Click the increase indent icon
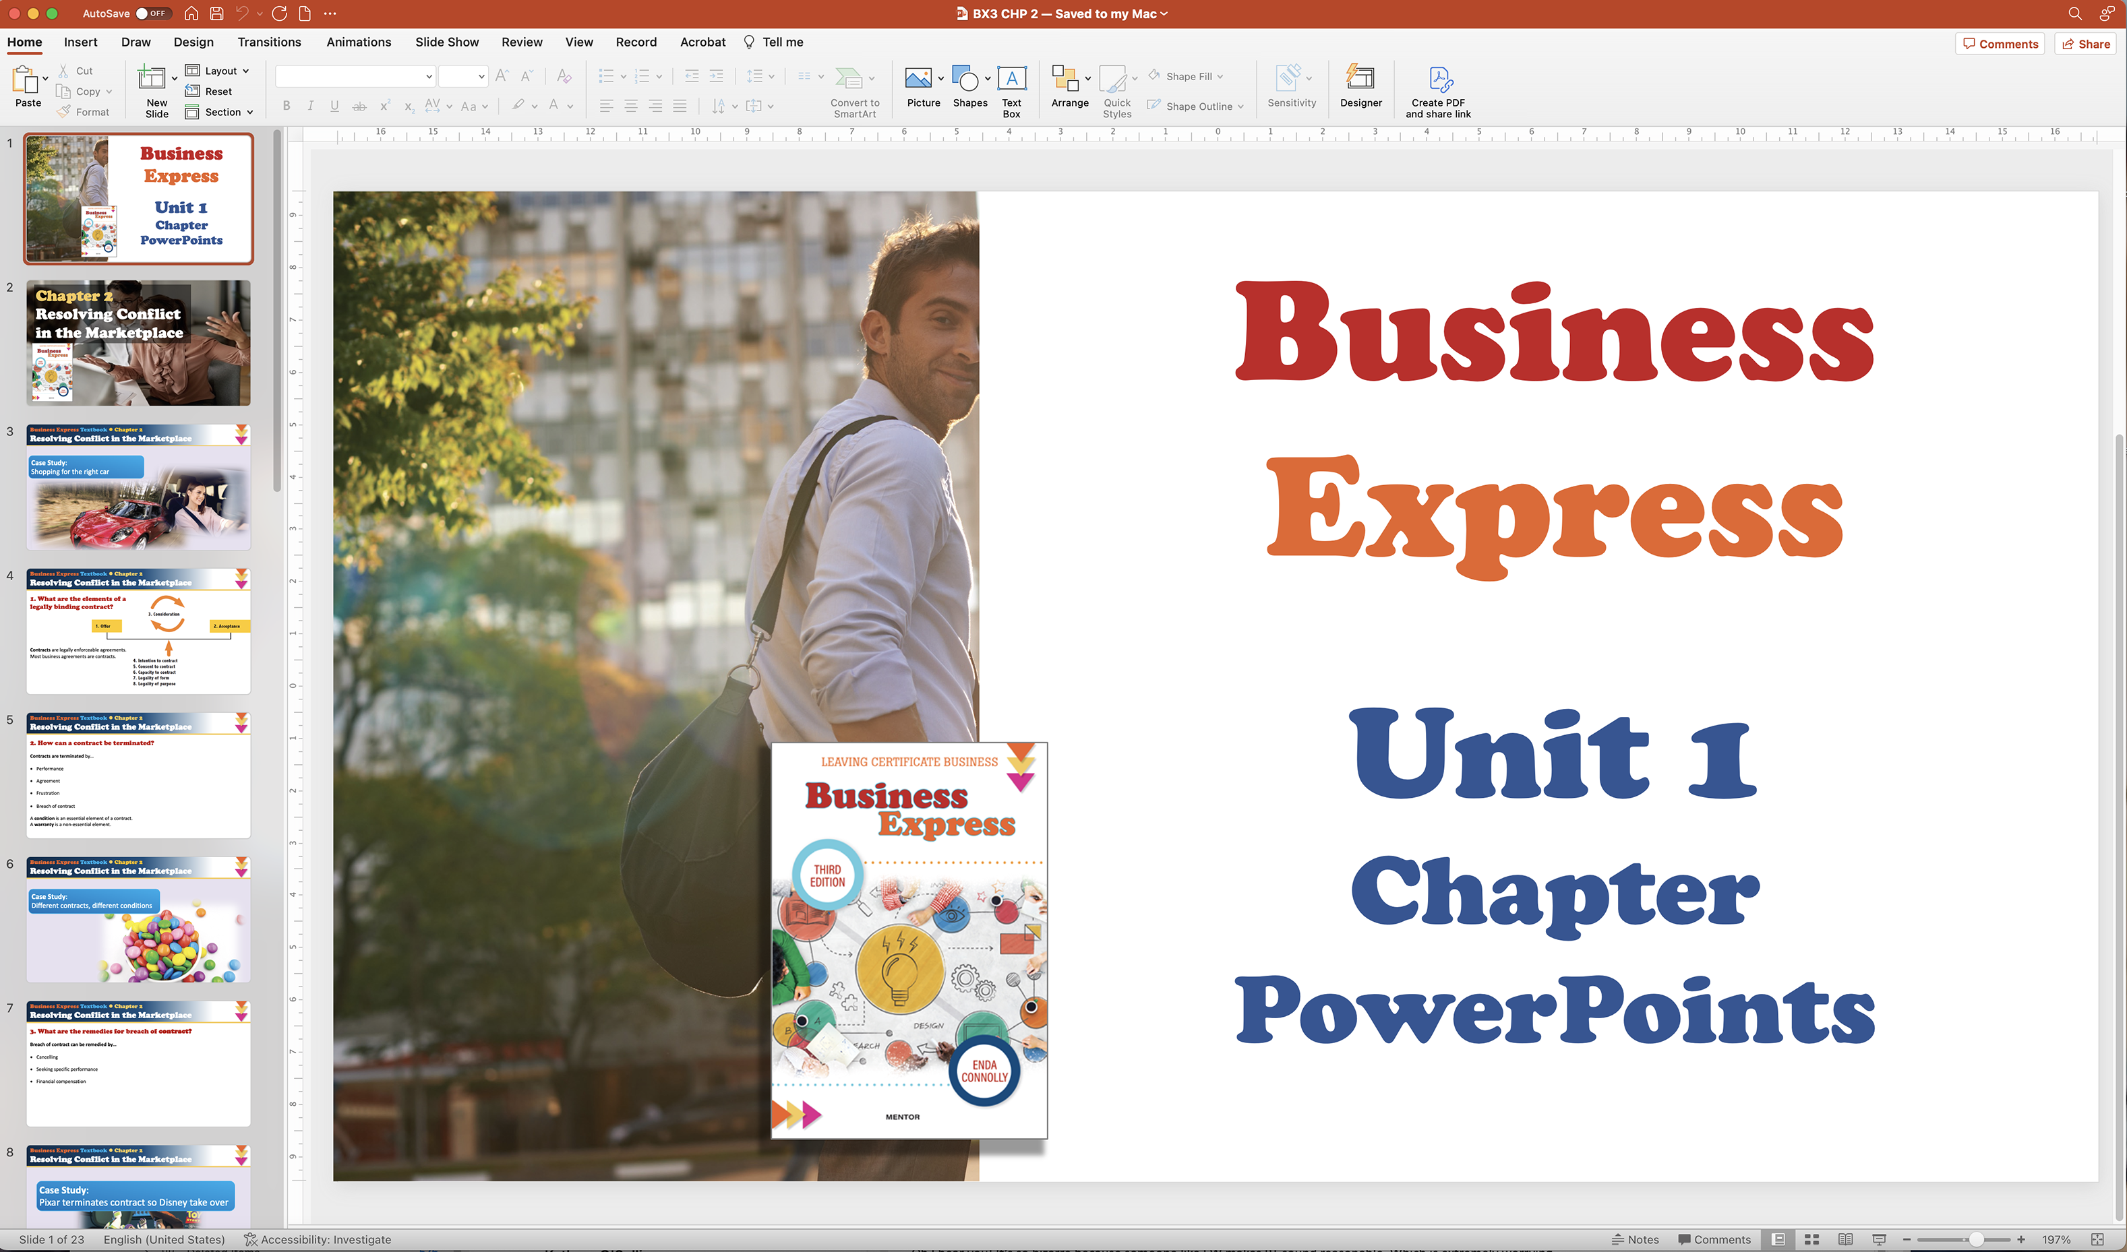2127x1252 pixels. coord(717,76)
